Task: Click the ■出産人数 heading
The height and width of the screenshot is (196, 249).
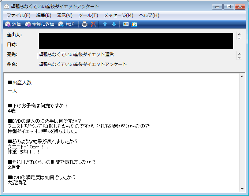Action: (20, 82)
